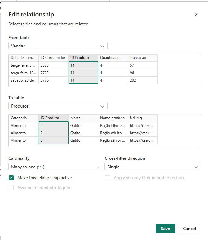Click the Ração adulto ... cell
Viewport: 208px width, 240px height.
click(x=113, y=133)
